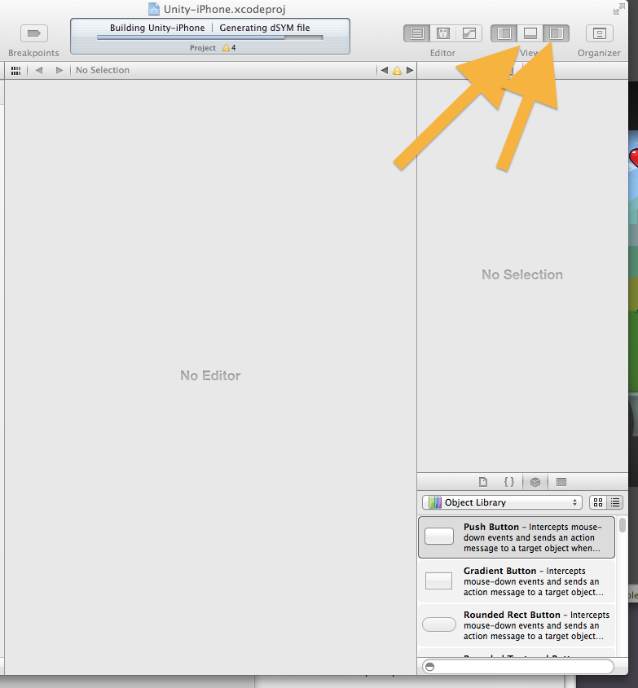Open the Organizer window
Screen dimensions: 638x688
click(600, 33)
